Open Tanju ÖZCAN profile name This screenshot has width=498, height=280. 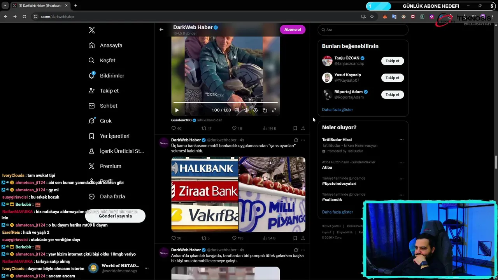tap(347, 58)
